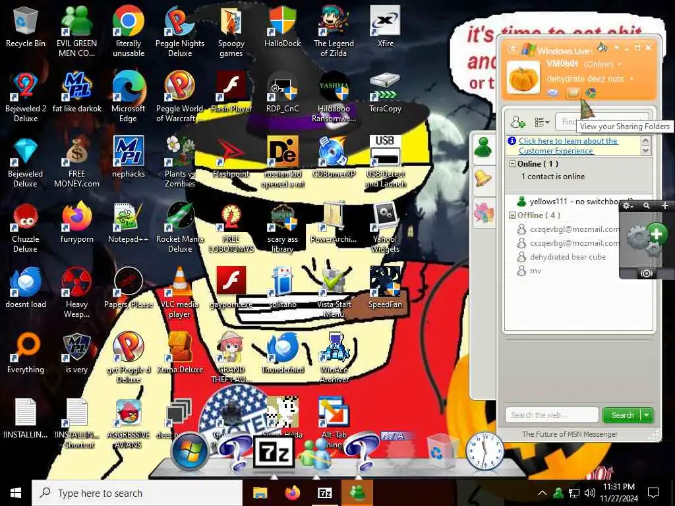Select offline contact dehydrated bear cube
Screen dimensions: 675x506
point(561,257)
